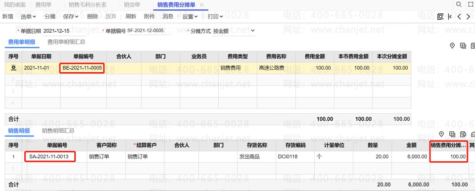Open the 分摊方式 combo box showing 按金额
The width and height of the screenshot is (475, 191).
(234, 31)
